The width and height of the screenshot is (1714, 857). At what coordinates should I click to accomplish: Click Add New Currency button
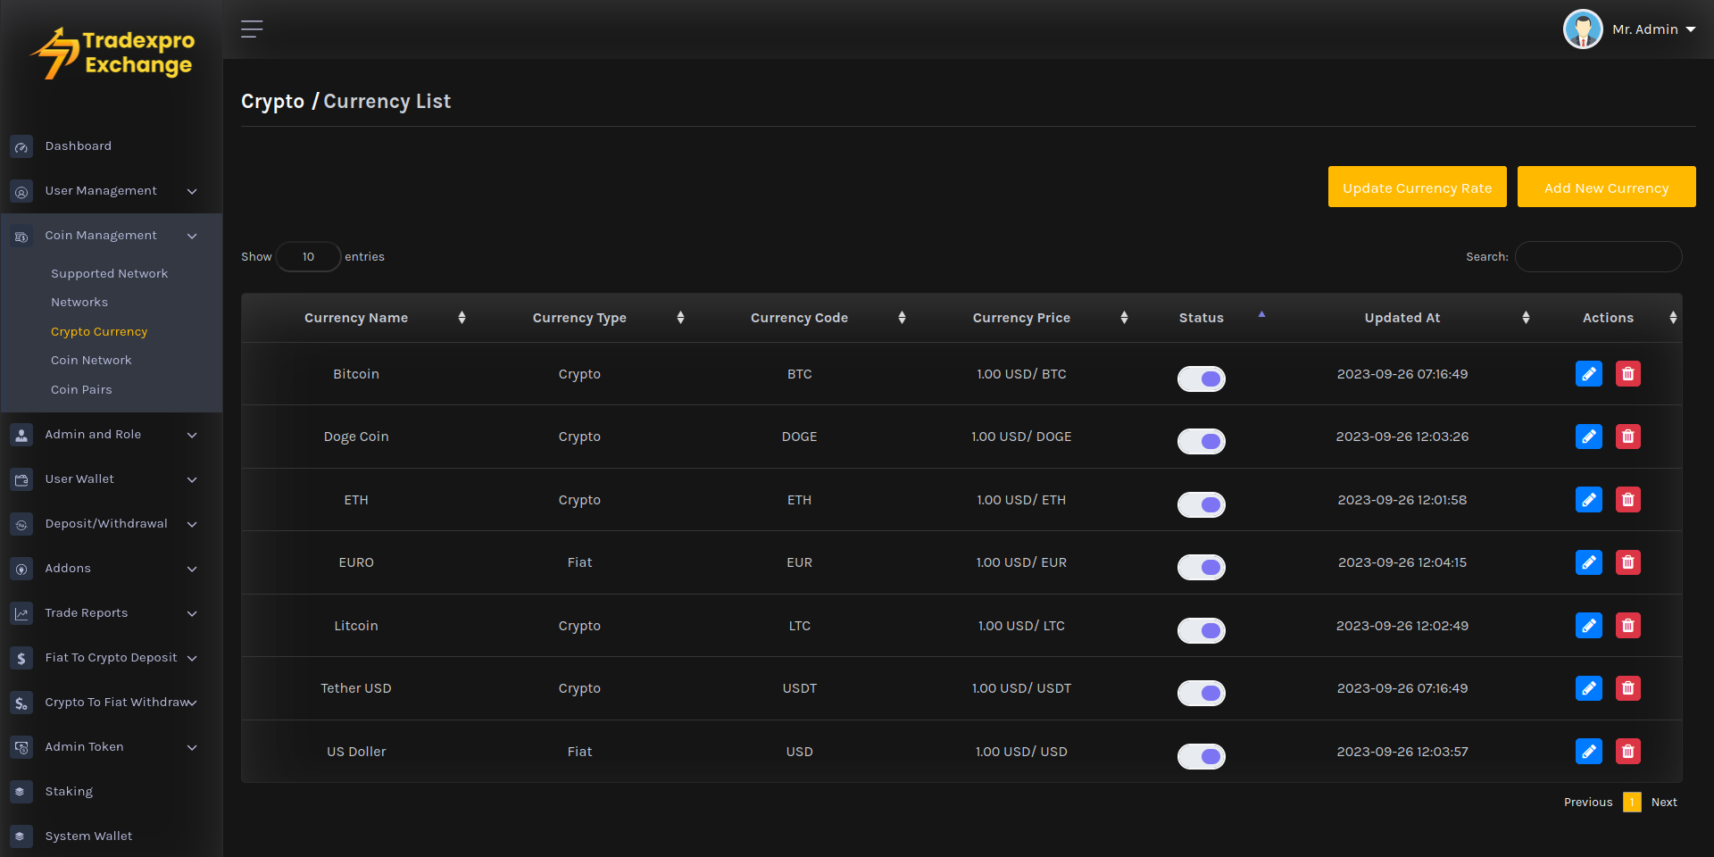pos(1606,187)
